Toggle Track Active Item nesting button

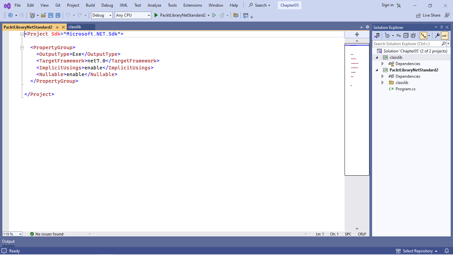pos(423,36)
